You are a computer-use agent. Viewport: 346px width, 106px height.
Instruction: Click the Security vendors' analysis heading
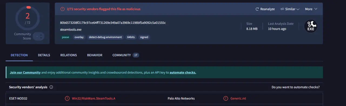click(x=28, y=87)
